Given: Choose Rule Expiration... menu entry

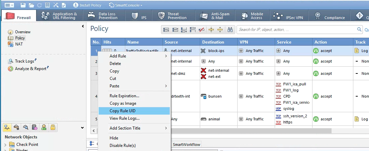Looking at the screenshot, I should pos(134,96).
